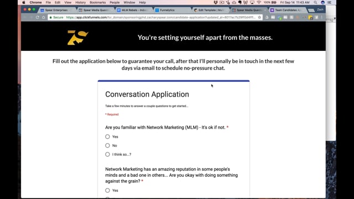Screen dimensions: 354x199
Task: Open the Bookmarks menu
Action: pos(97,2)
